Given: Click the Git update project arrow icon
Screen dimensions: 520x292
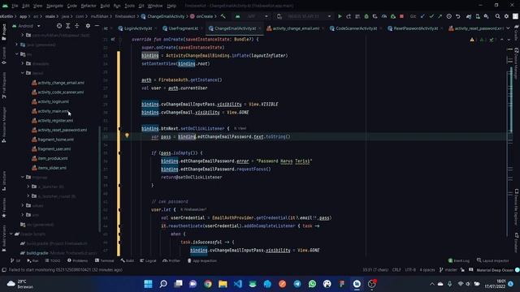Looking at the screenshot, I should (x=422, y=16).
